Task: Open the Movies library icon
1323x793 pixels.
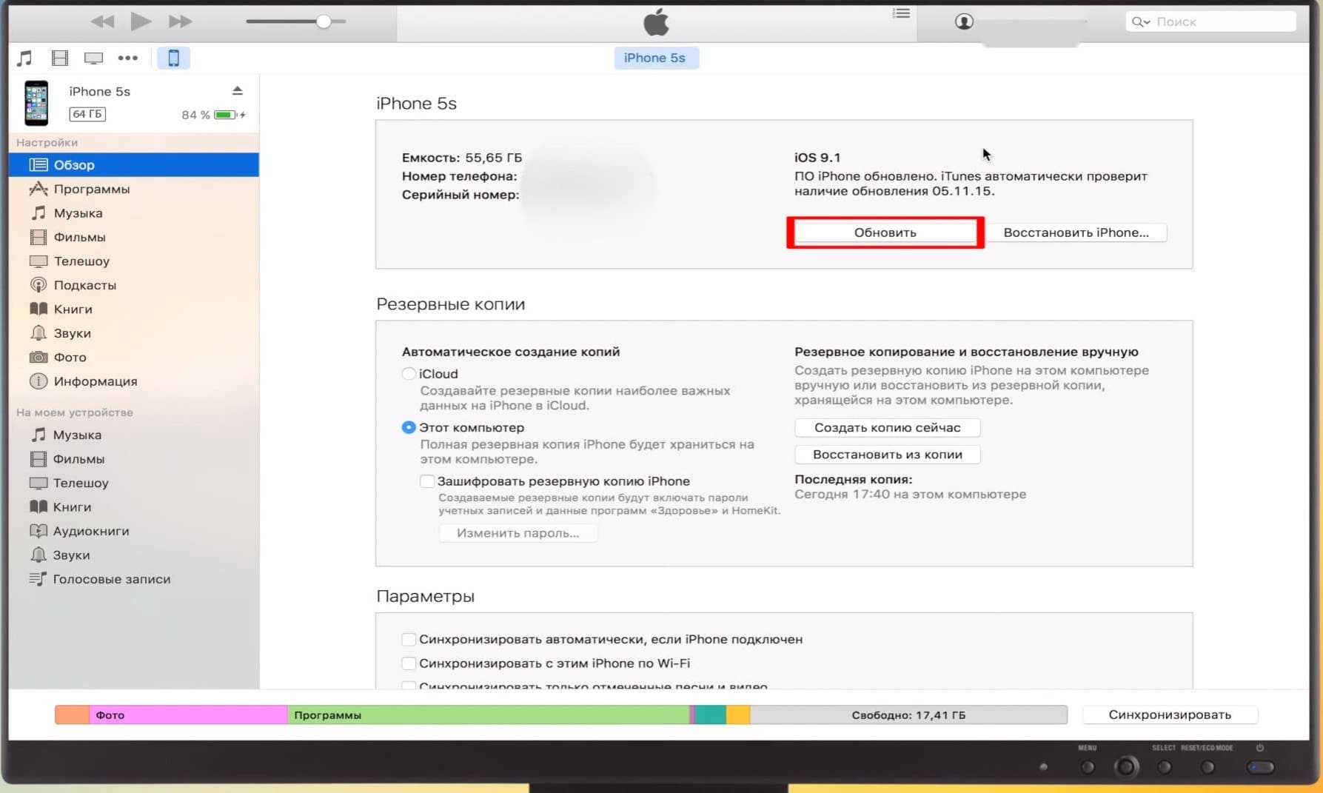Action: coord(60,58)
